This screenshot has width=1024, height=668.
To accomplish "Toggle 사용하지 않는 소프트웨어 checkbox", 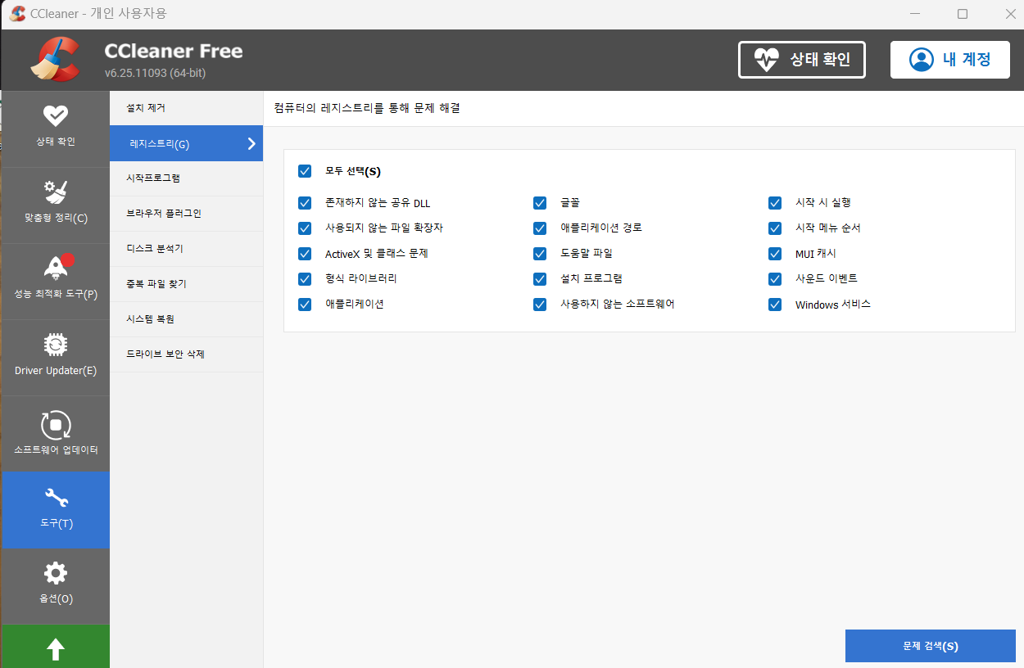I will [x=540, y=305].
